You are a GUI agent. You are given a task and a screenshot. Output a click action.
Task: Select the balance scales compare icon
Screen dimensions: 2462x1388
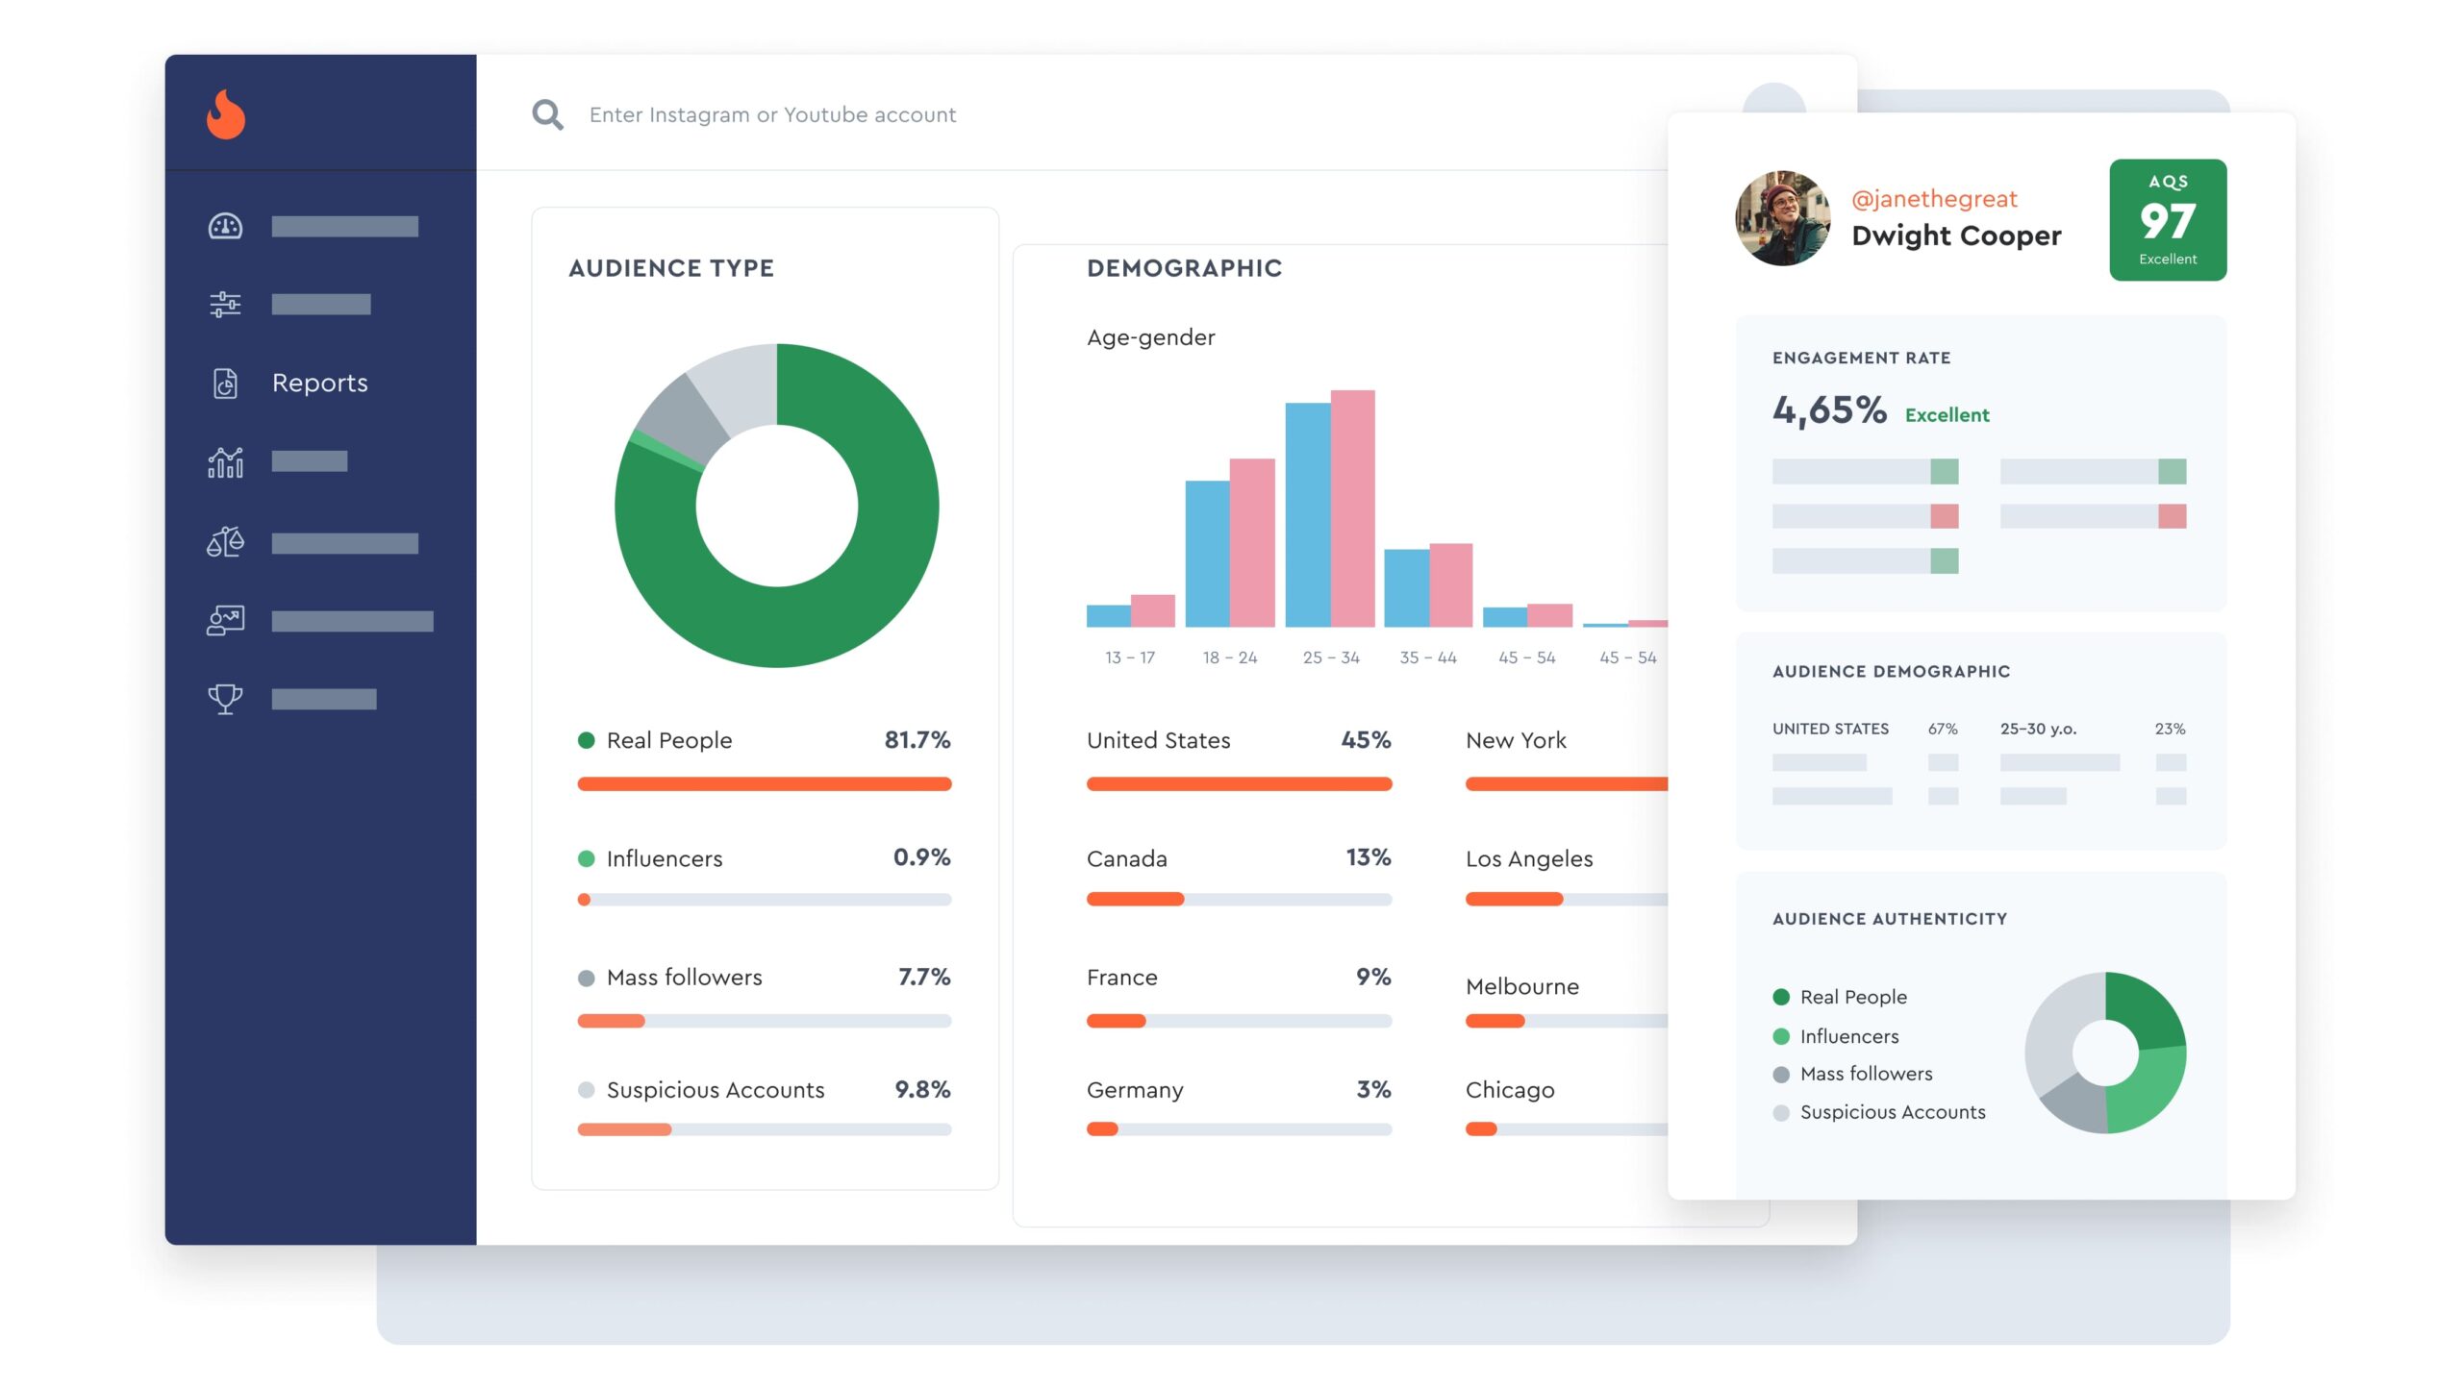(226, 542)
